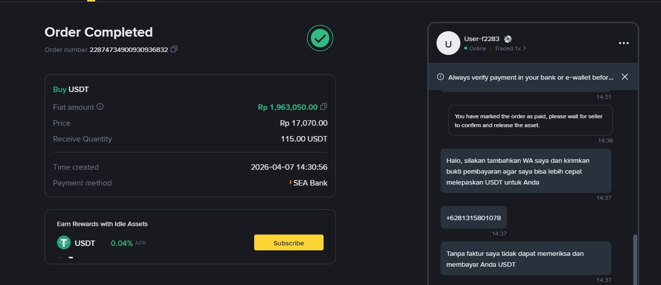
Task: Subscribe to USDT earn rewards
Action: tap(288, 243)
